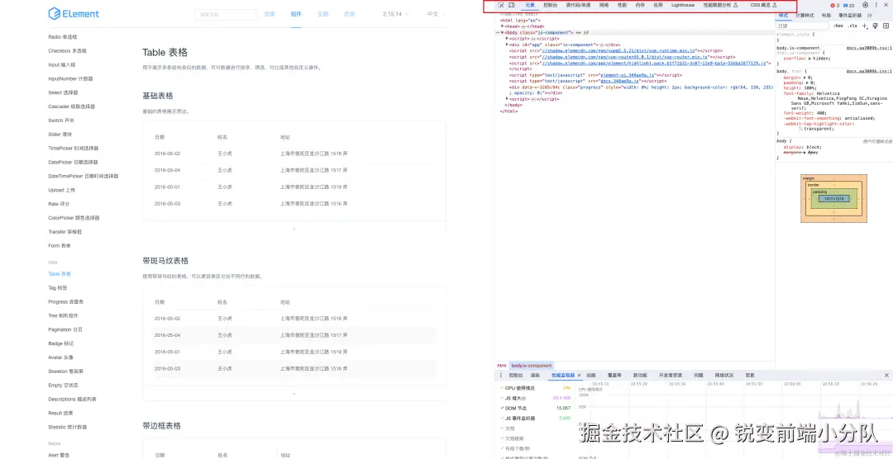Enable the 文档 metric checkbox
The width and height of the screenshot is (893, 459).
(x=502, y=428)
